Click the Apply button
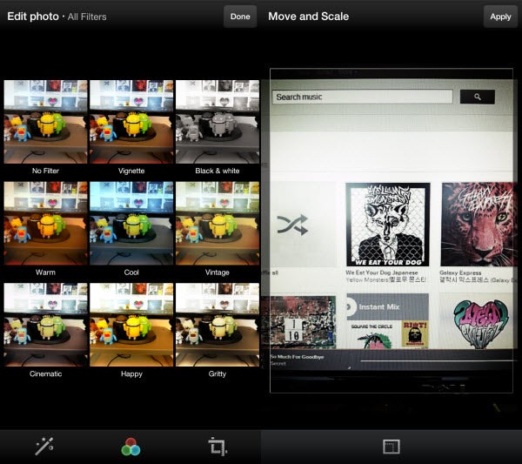Screen dimensions: 522x464 click(500, 17)
